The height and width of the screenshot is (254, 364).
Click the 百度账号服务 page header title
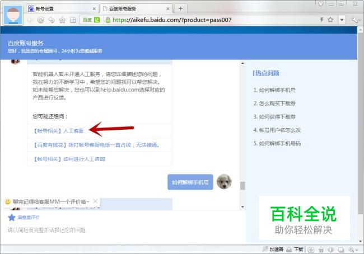click(26, 43)
